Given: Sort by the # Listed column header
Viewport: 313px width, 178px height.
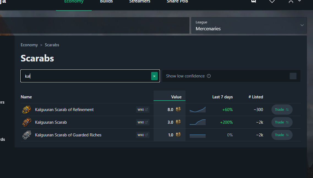Looking at the screenshot, I should 256,97.
